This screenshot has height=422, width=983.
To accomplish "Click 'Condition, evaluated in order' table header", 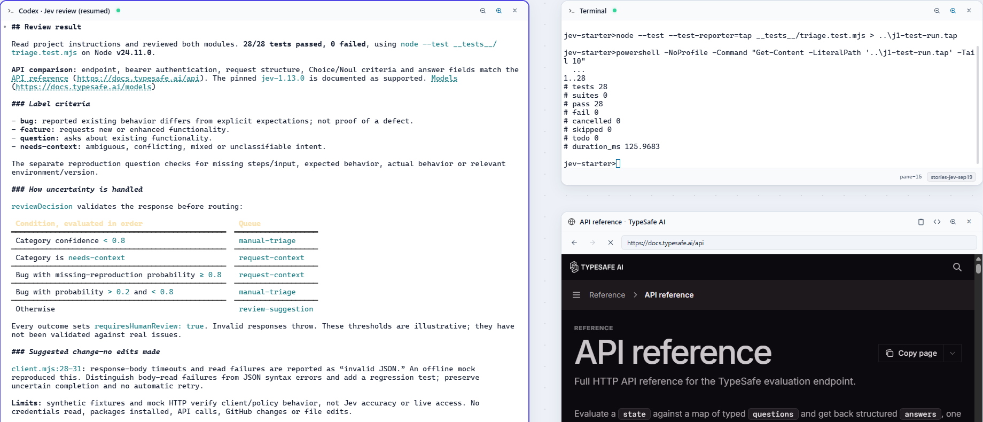I will click(x=79, y=224).
